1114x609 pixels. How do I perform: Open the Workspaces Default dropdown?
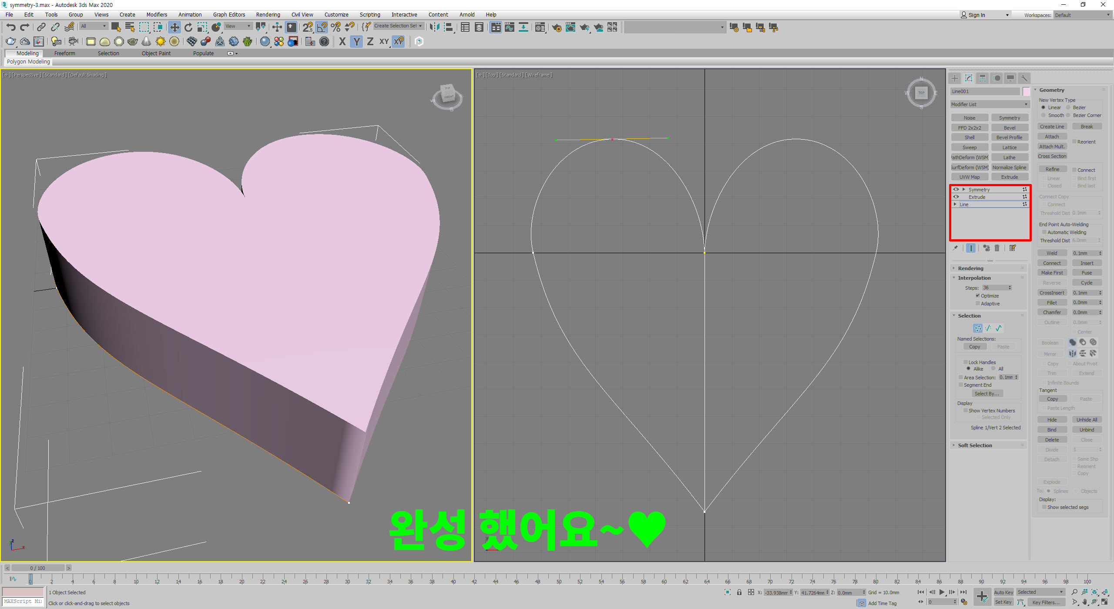[x=1082, y=15]
